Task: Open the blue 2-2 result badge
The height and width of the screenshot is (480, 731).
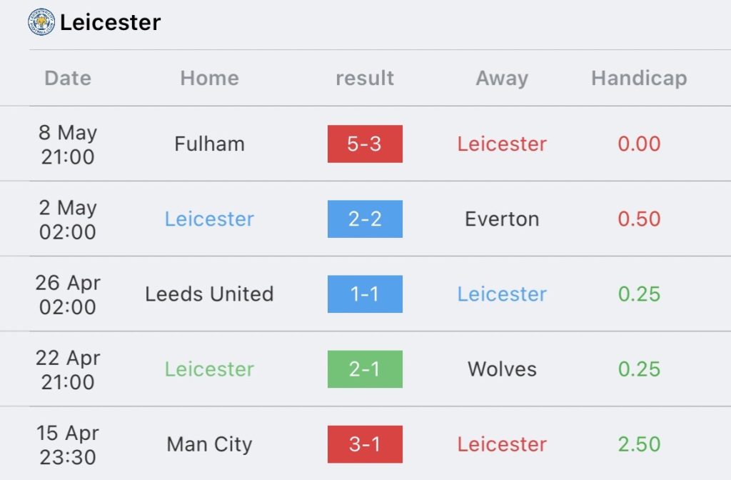Action: point(365,219)
